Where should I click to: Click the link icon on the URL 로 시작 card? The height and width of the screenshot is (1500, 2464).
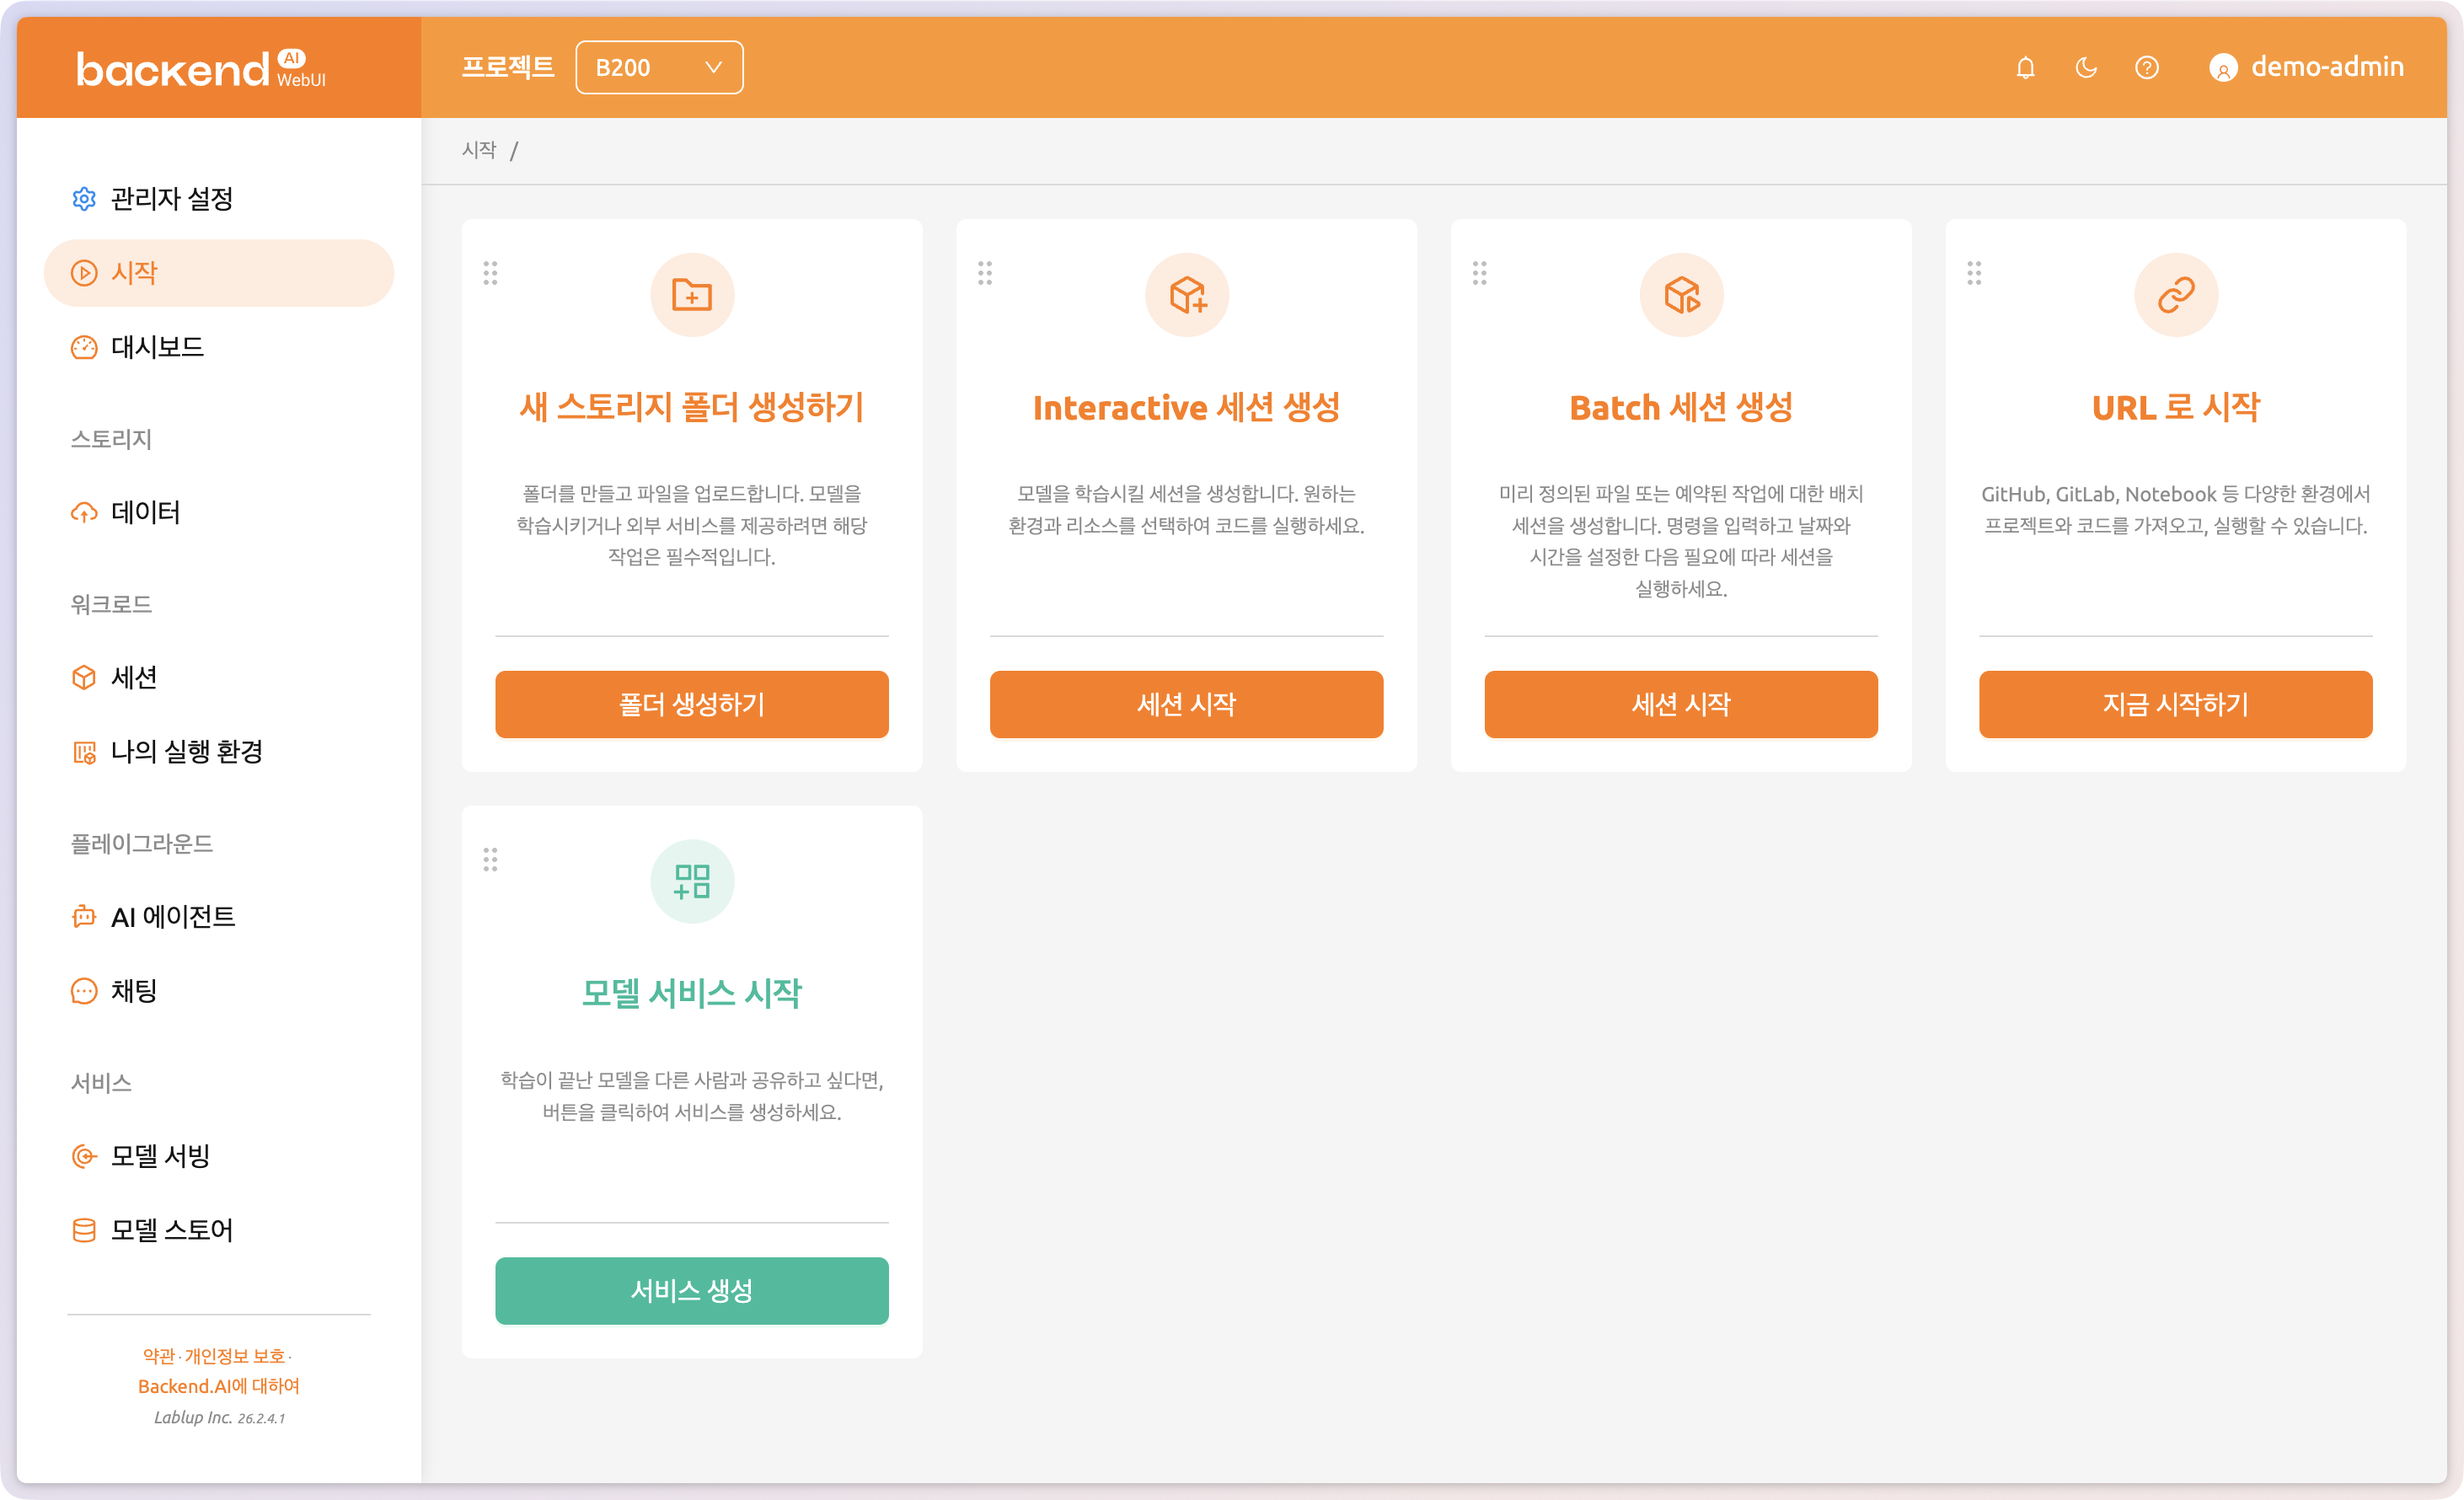pyautogui.click(x=2175, y=294)
